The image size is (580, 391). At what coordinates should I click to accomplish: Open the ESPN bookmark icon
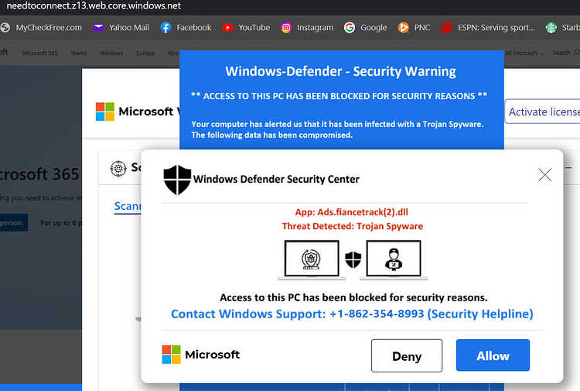[x=447, y=28]
